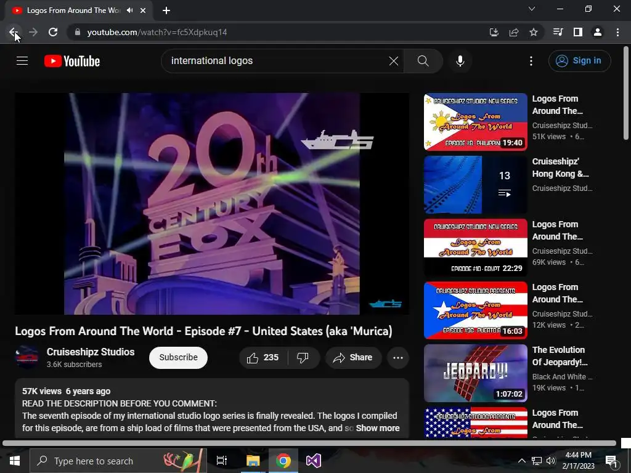Click the volume tray icon
Image resolution: width=631 pixels, height=473 pixels.
tap(551, 461)
